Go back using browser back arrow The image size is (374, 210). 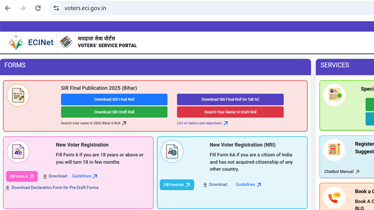click(7, 8)
